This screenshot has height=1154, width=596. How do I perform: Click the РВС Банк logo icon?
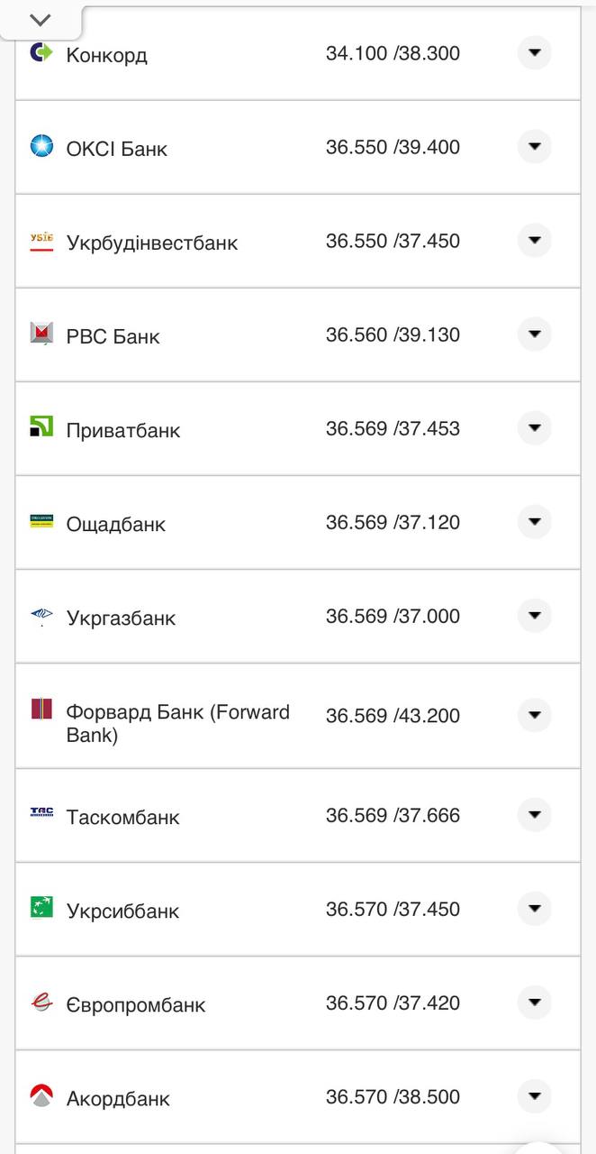[41, 334]
